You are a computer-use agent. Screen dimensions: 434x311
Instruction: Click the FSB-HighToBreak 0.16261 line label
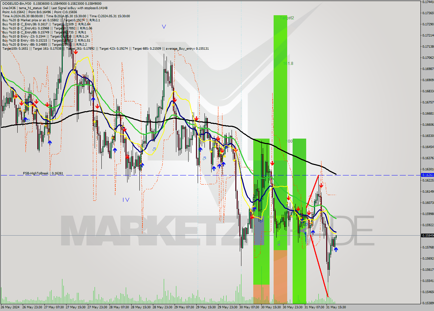coord(43,173)
